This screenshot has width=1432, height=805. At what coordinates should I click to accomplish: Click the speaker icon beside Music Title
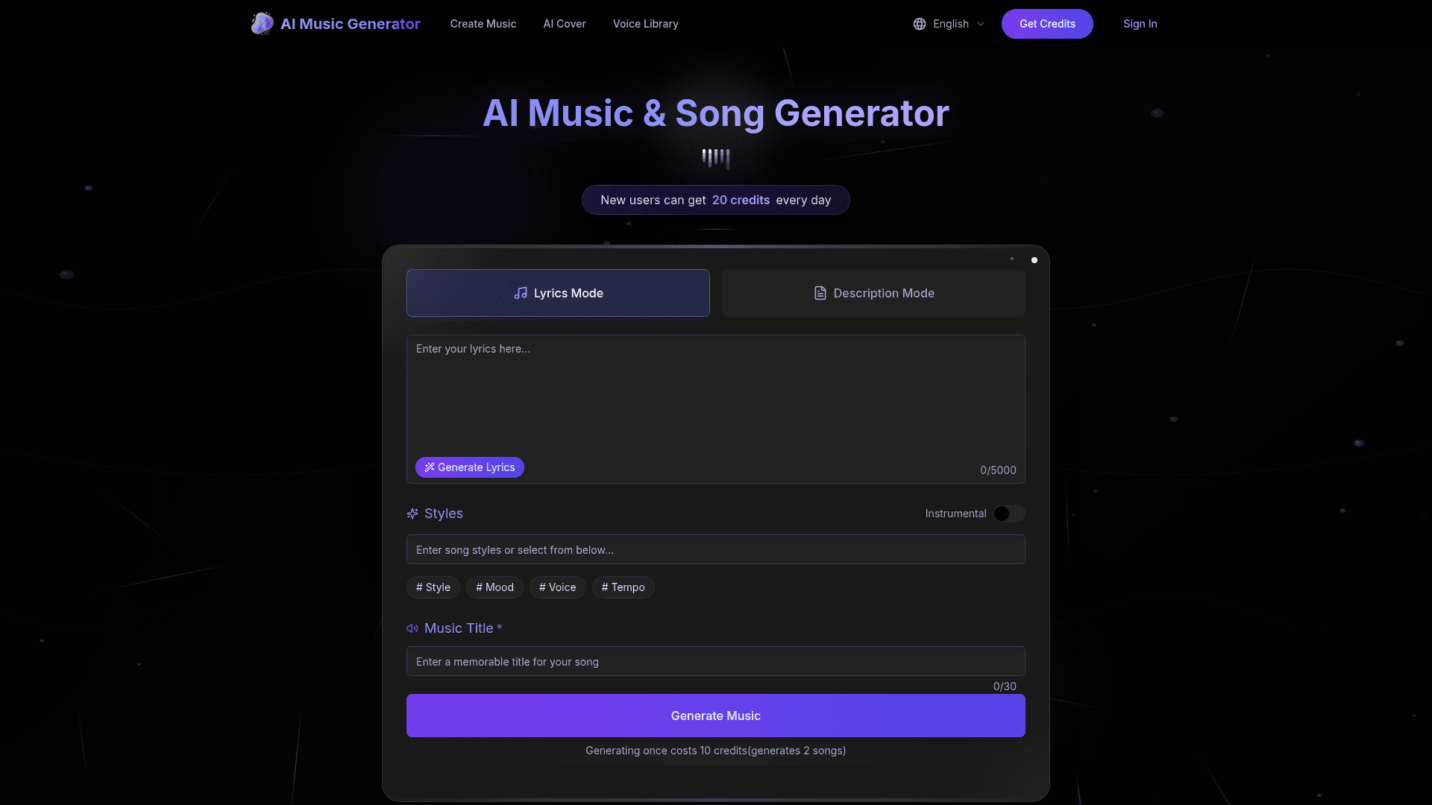pos(412,628)
